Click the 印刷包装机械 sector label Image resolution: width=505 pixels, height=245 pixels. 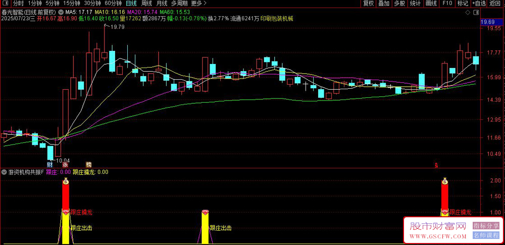coord(277,19)
